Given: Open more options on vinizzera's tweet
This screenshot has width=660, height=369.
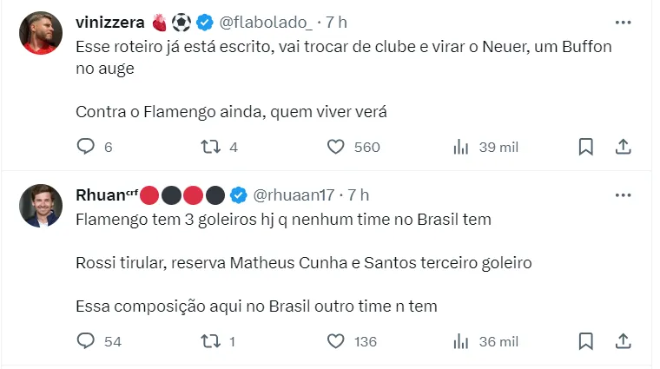Looking at the screenshot, I should [x=623, y=22].
